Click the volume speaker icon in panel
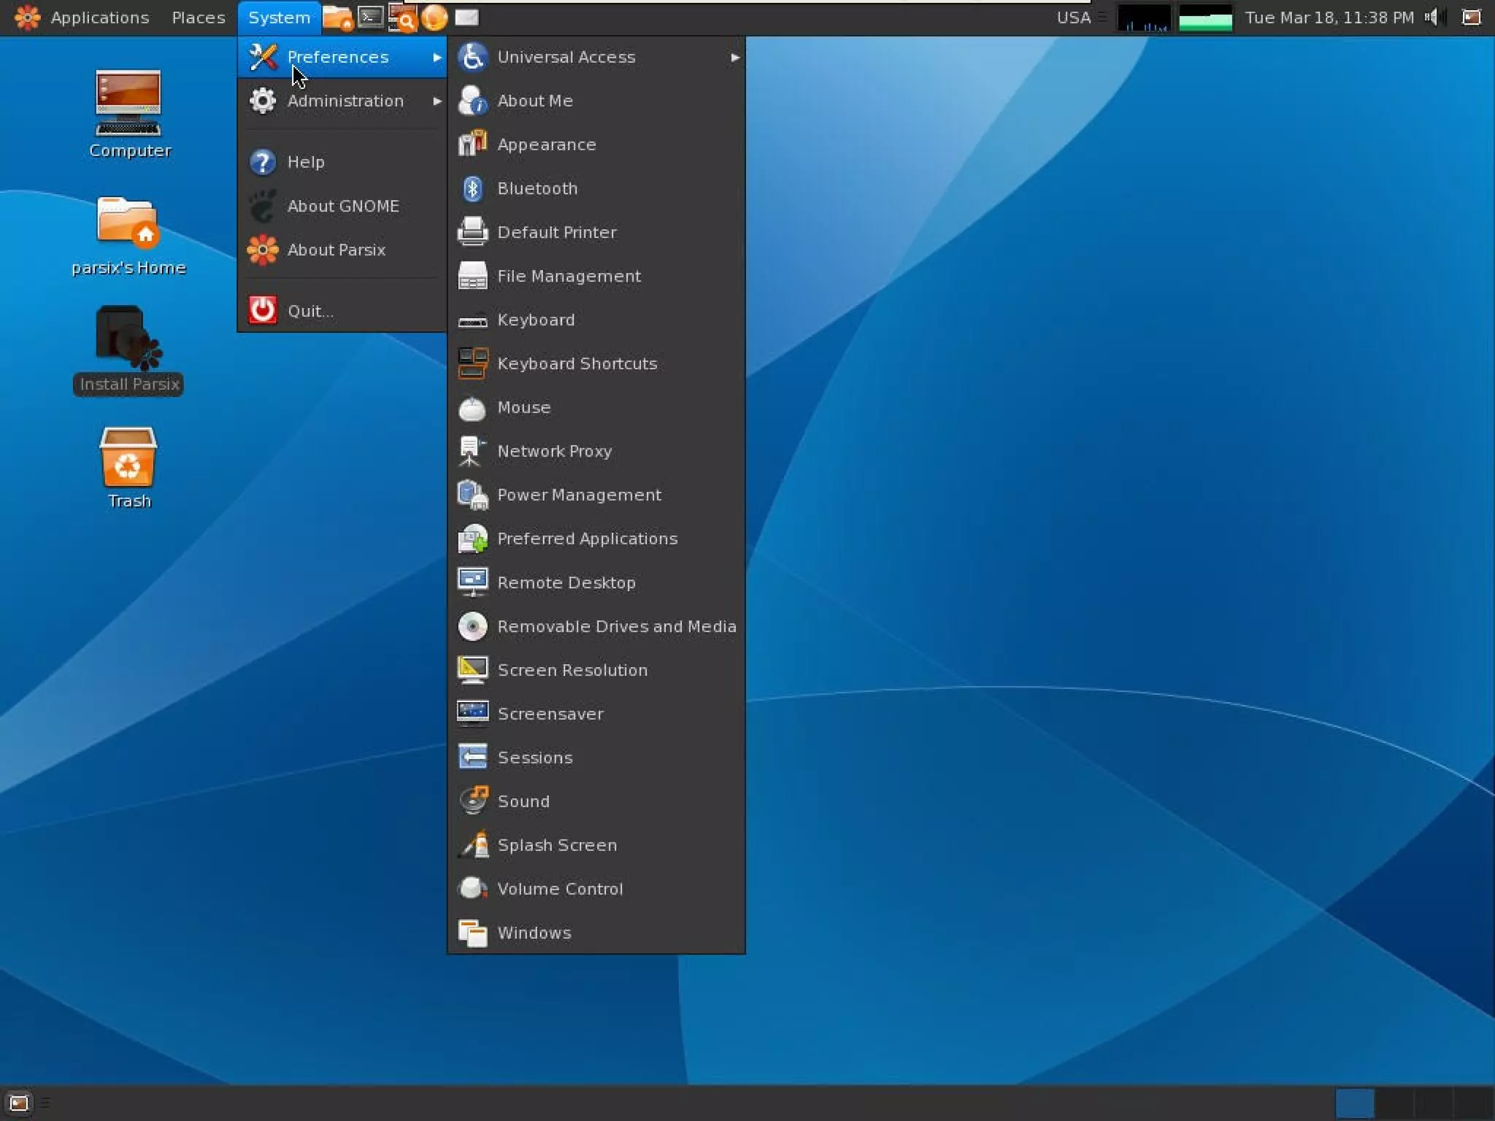This screenshot has height=1121, width=1495. [x=1433, y=17]
